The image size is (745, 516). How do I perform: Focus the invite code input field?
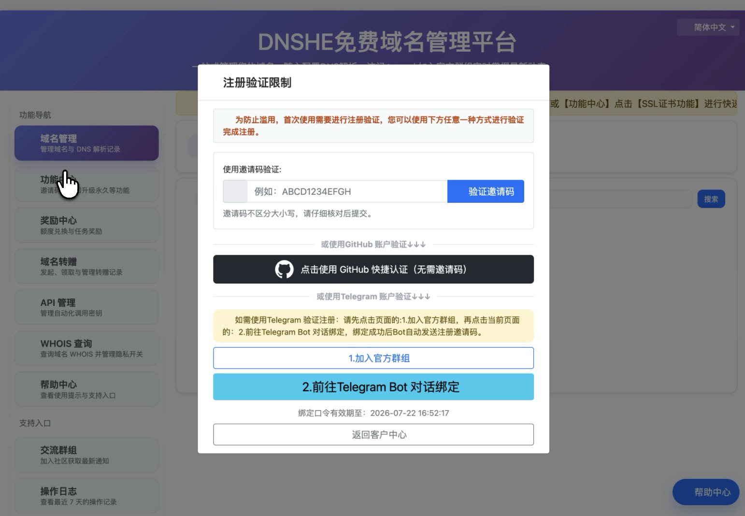point(347,191)
